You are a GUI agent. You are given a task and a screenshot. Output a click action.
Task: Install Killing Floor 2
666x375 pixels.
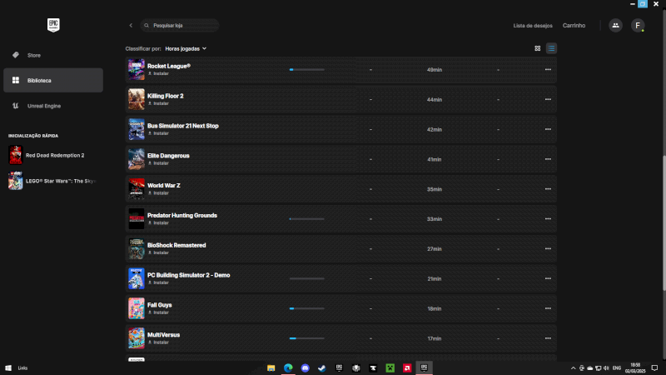tap(161, 103)
